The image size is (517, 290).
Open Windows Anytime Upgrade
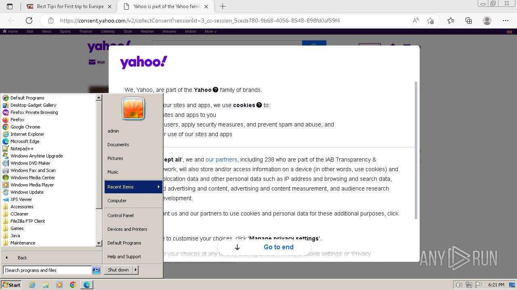tap(36, 156)
